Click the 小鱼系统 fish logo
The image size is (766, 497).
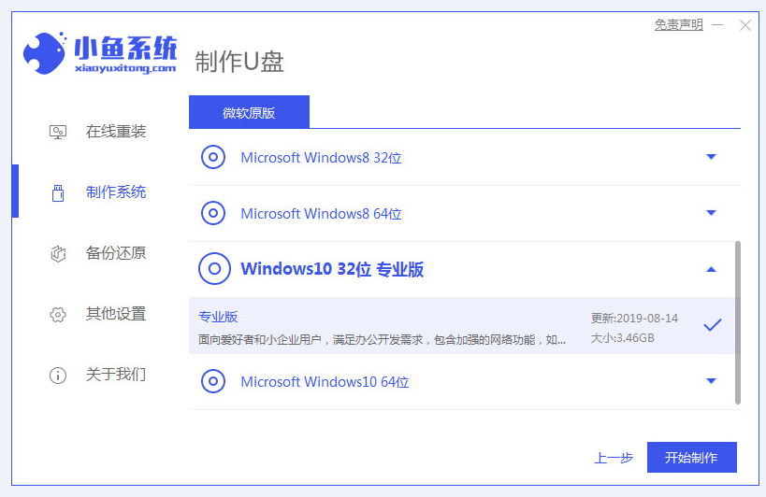click(x=45, y=53)
